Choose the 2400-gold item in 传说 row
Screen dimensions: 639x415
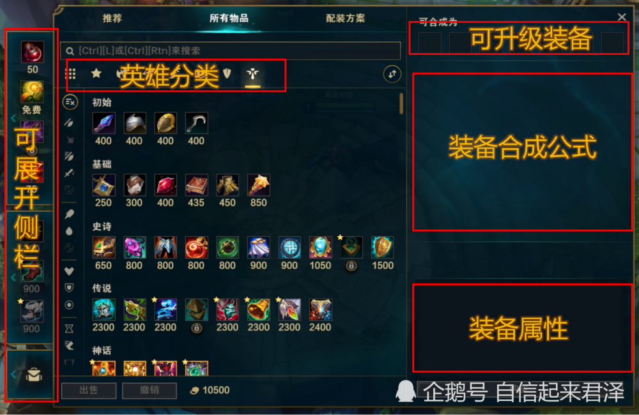click(320, 310)
